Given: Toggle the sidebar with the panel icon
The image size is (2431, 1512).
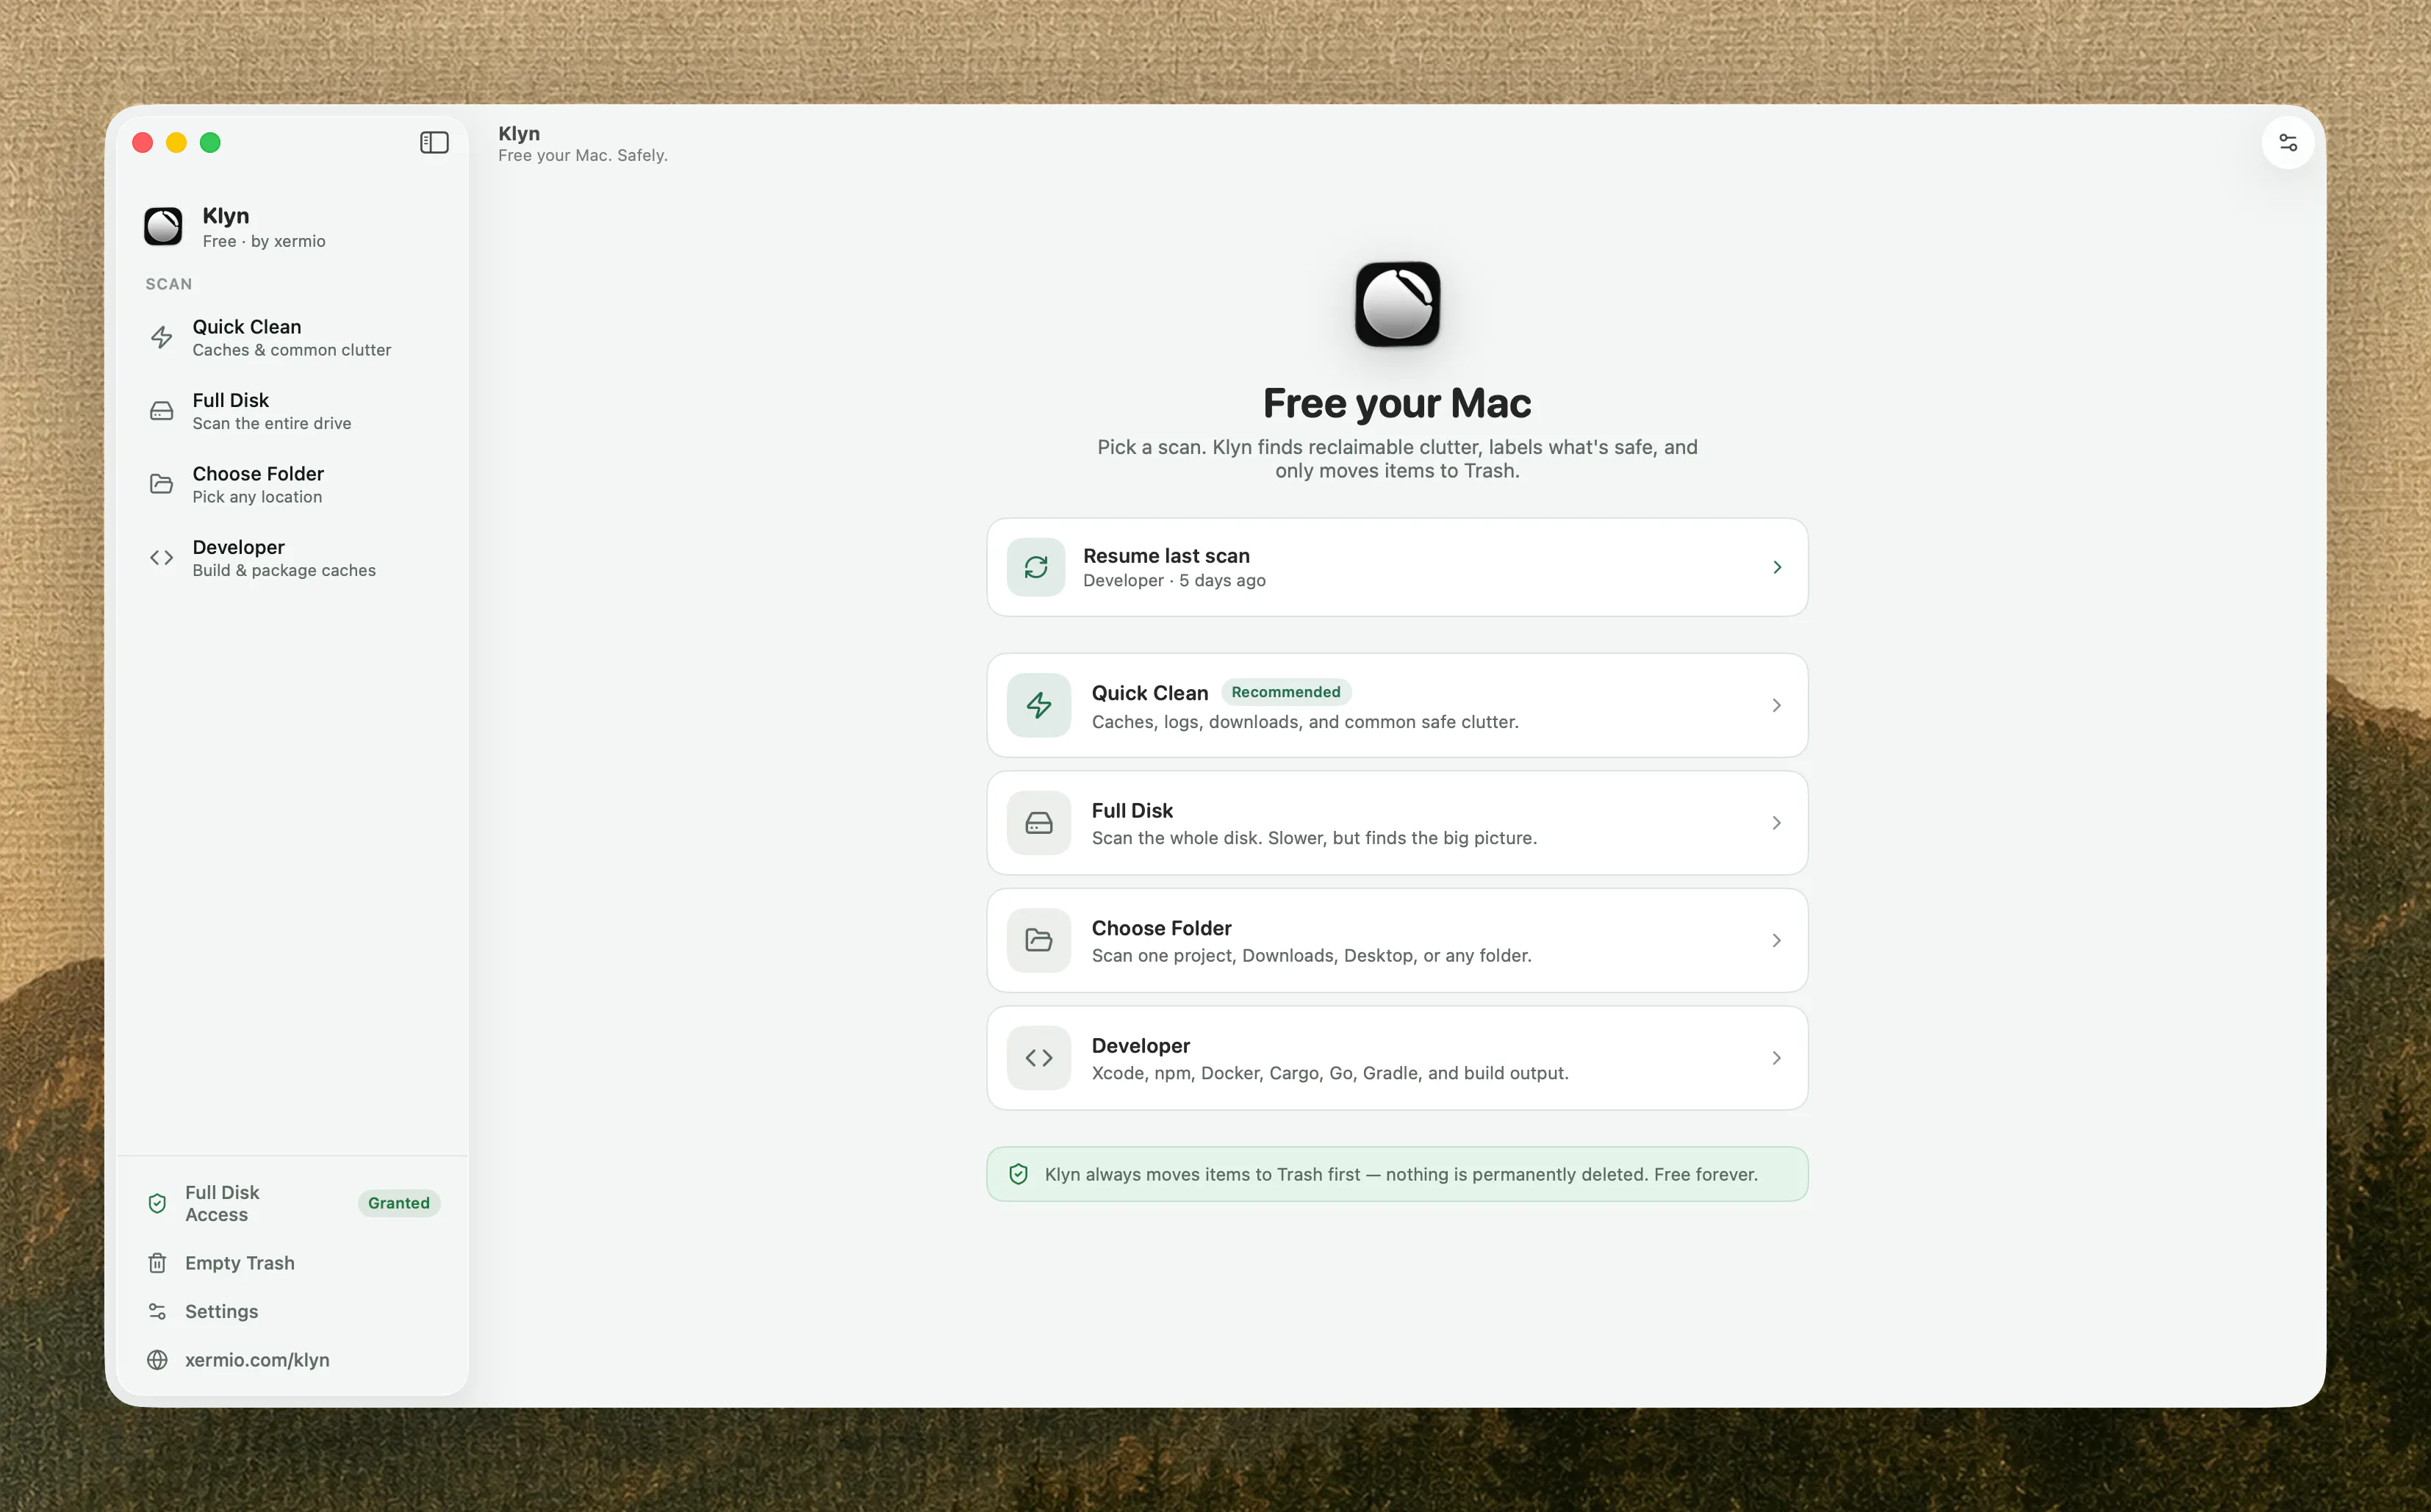Looking at the screenshot, I should (434, 143).
